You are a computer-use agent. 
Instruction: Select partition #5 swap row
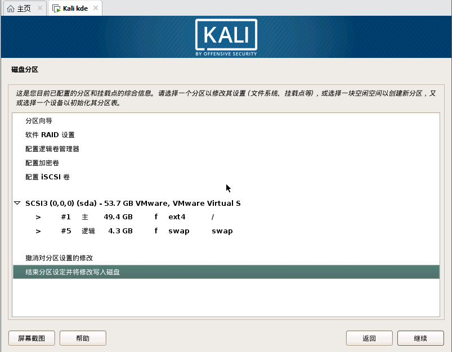click(226, 231)
